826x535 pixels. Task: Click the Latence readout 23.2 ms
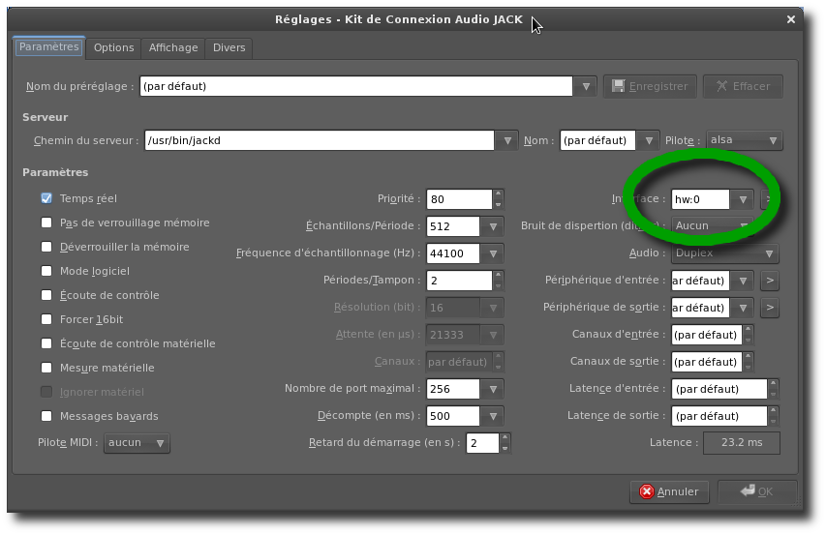(742, 443)
